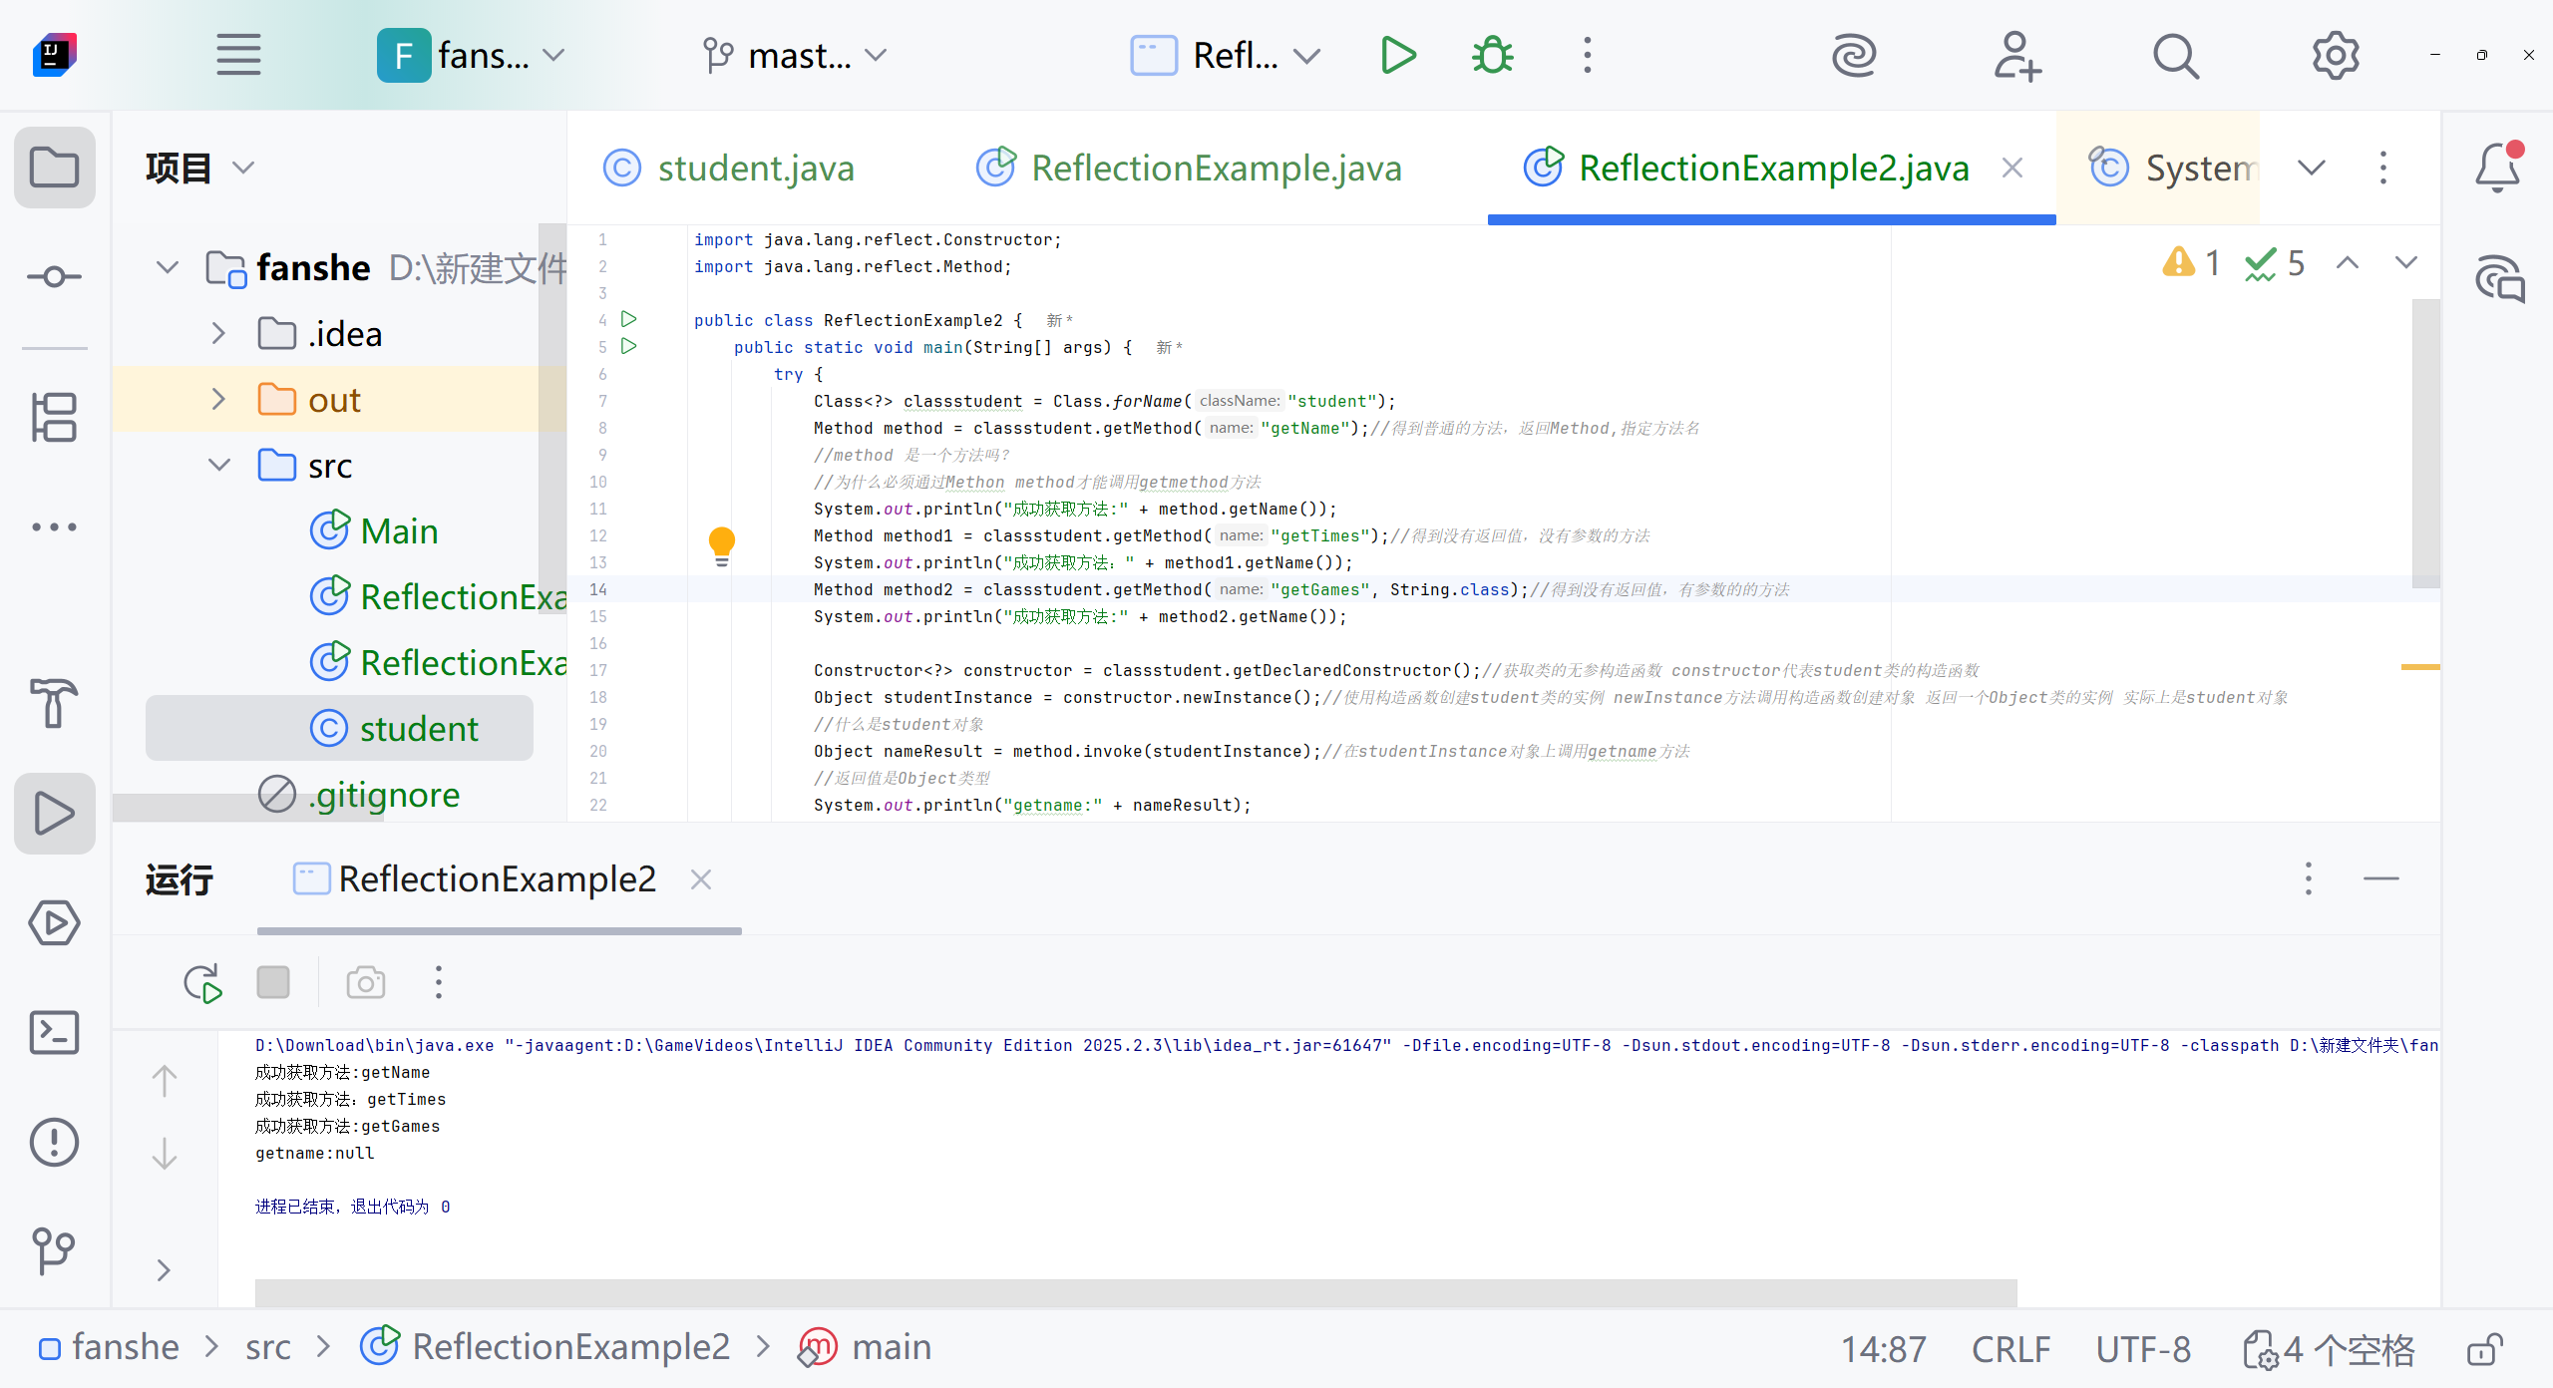Image resolution: width=2553 pixels, height=1388 pixels.
Task: Toggle the Project folder tool window
Action: pos(54,168)
